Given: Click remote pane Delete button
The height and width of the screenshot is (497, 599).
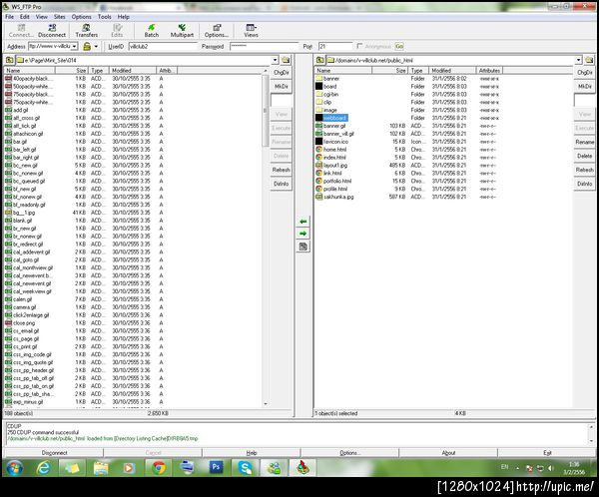Looking at the screenshot, I should (584, 156).
